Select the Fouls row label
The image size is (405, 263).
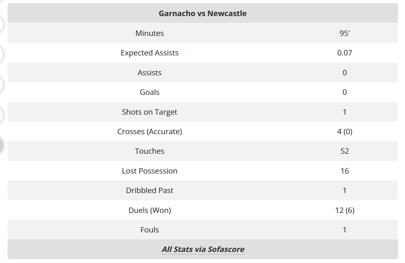point(150,230)
